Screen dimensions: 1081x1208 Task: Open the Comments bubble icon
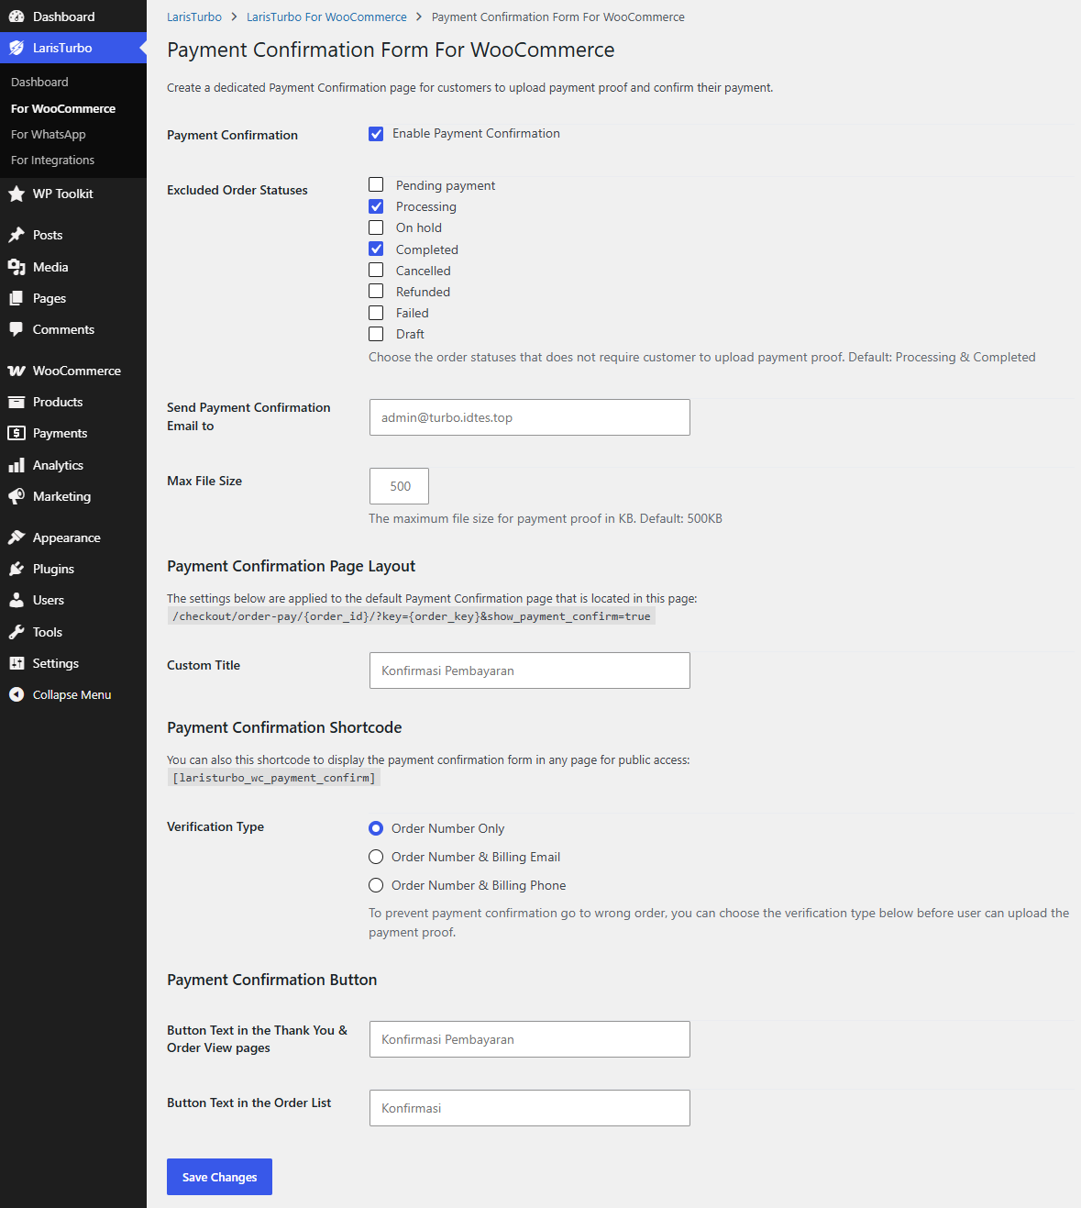click(x=17, y=329)
